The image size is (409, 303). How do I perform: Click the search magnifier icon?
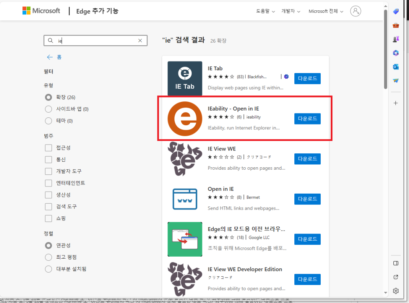(x=50, y=40)
